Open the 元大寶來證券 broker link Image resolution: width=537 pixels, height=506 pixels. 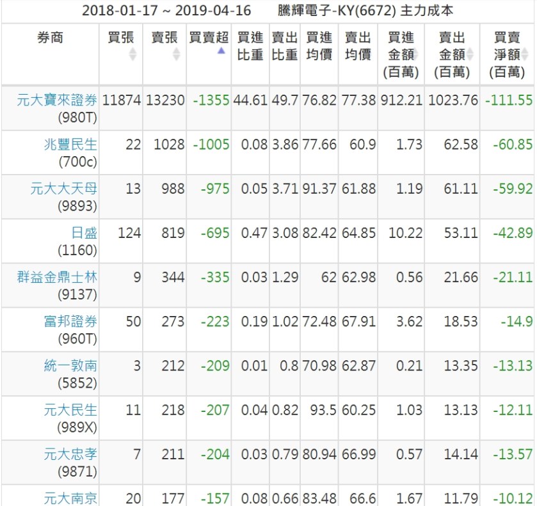click(x=58, y=100)
